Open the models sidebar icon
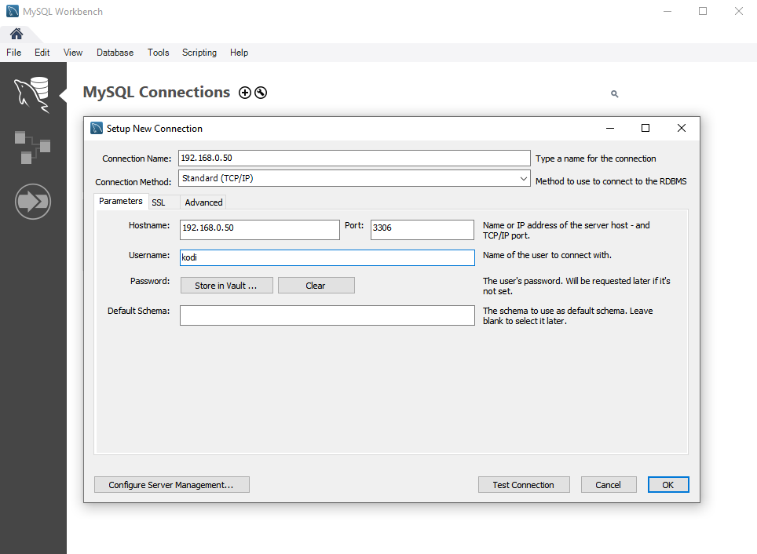 click(x=32, y=148)
